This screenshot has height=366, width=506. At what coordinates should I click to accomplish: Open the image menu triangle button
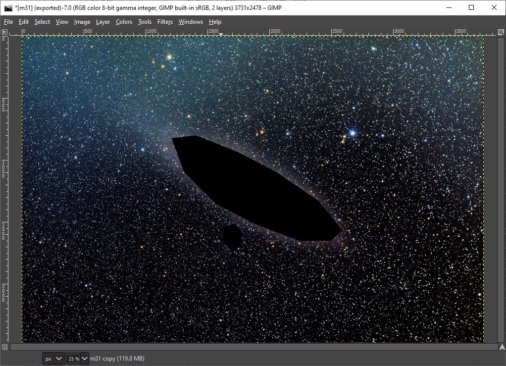click(x=4, y=32)
